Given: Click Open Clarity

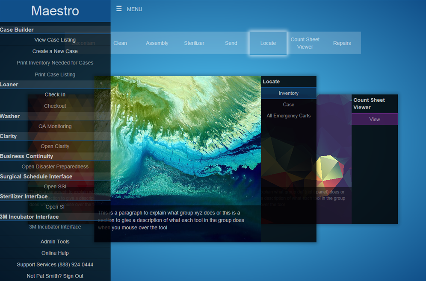Looking at the screenshot, I should pos(55,146).
